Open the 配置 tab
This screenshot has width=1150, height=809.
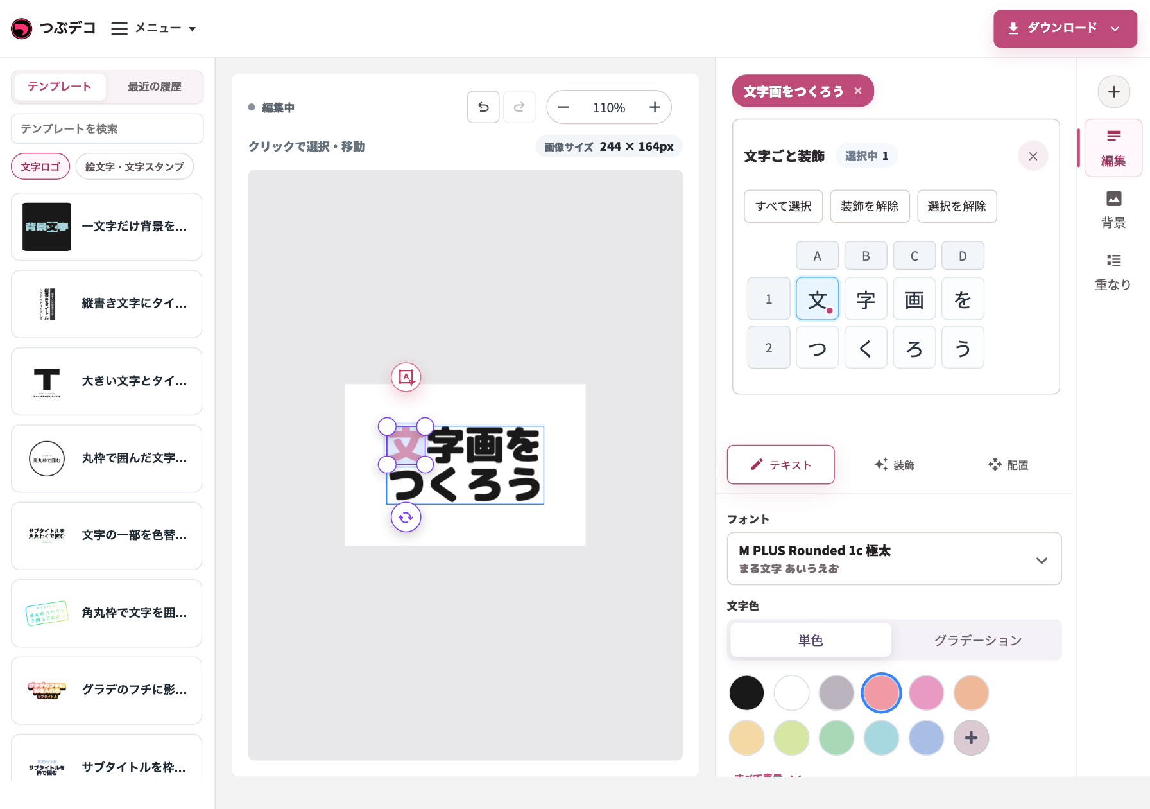[x=1008, y=465]
